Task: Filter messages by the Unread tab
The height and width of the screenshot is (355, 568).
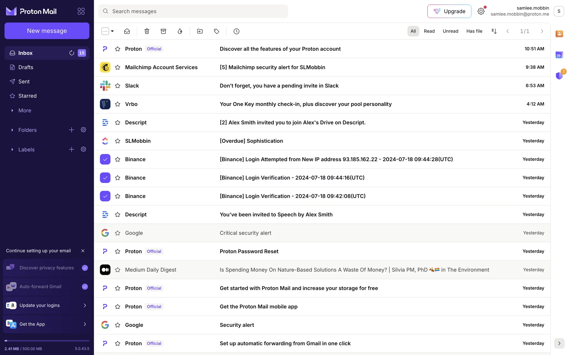Action: (450, 31)
